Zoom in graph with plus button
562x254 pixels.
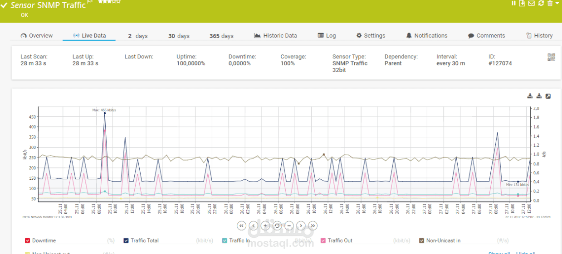[265, 225]
